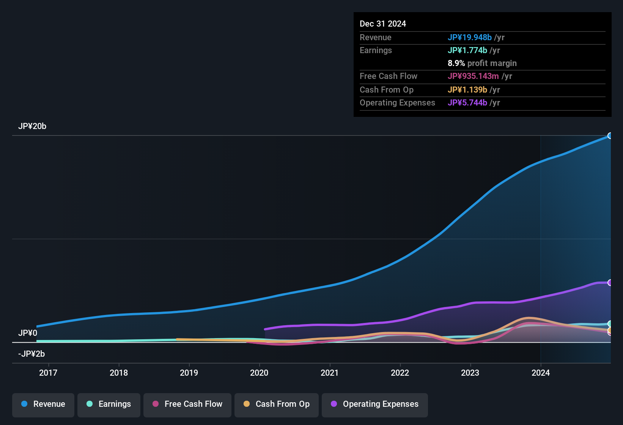623x425 pixels.
Task: Click the -JP¥2b y-axis label
Action: point(31,354)
